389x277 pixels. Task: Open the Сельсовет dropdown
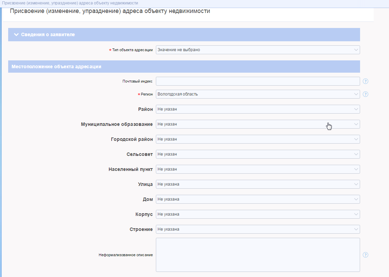pos(258,154)
